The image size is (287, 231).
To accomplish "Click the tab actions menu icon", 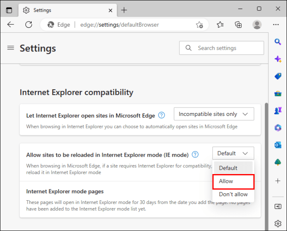I will [9, 10].
